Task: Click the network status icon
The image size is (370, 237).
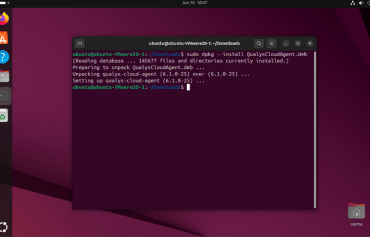Action: coord(352,3)
